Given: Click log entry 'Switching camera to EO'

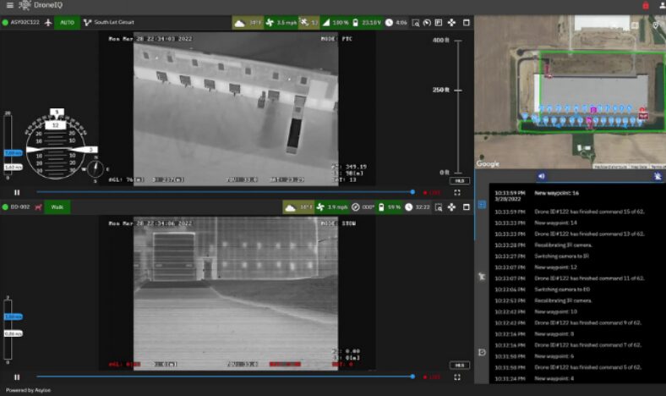Looking at the screenshot, I should 562,289.
